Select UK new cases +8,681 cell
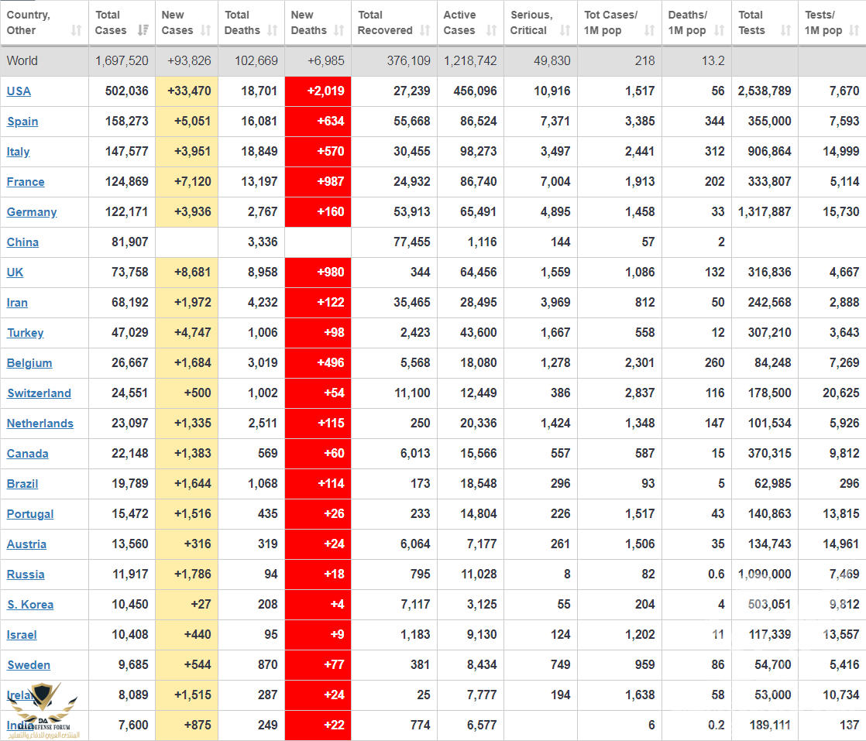 click(187, 273)
